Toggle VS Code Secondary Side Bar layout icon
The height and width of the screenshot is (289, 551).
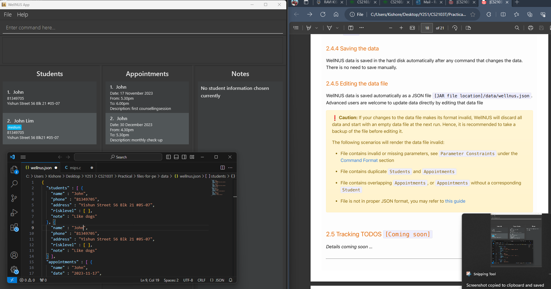(x=184, y=157)
